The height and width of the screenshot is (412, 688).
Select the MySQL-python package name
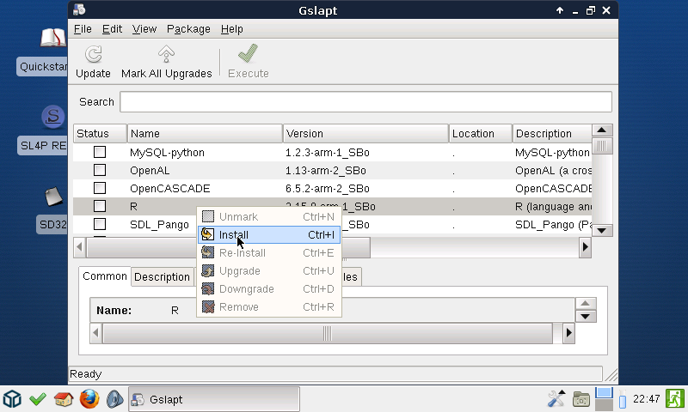pyautogui.click(x=167, y=153)
